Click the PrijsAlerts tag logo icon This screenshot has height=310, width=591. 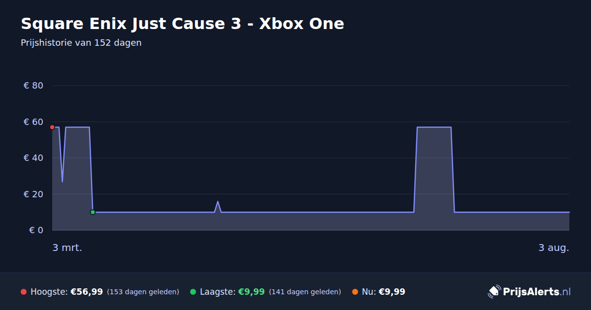494,292
